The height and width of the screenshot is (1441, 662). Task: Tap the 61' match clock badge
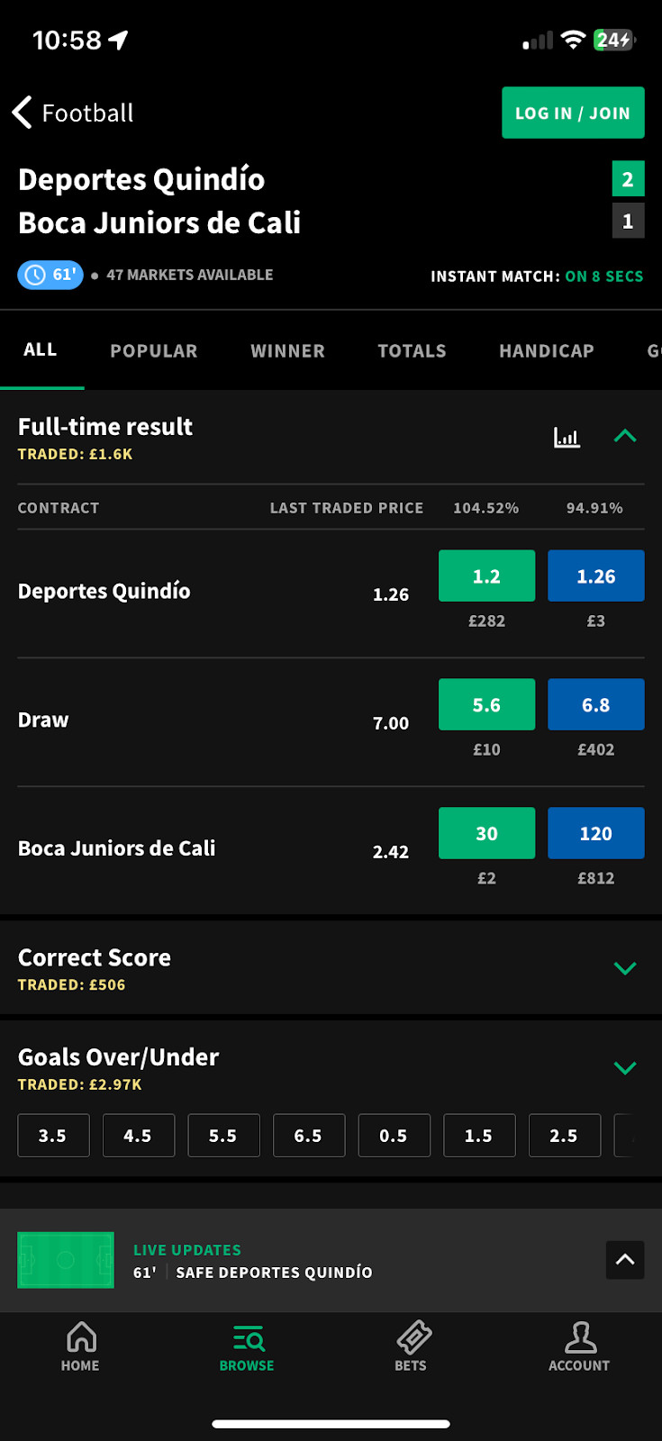tap(50, 275)
